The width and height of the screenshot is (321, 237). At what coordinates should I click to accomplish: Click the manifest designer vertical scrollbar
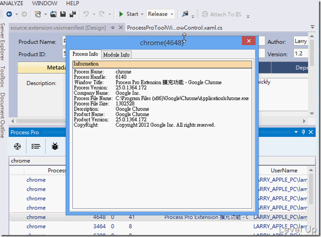click(312, 52)
